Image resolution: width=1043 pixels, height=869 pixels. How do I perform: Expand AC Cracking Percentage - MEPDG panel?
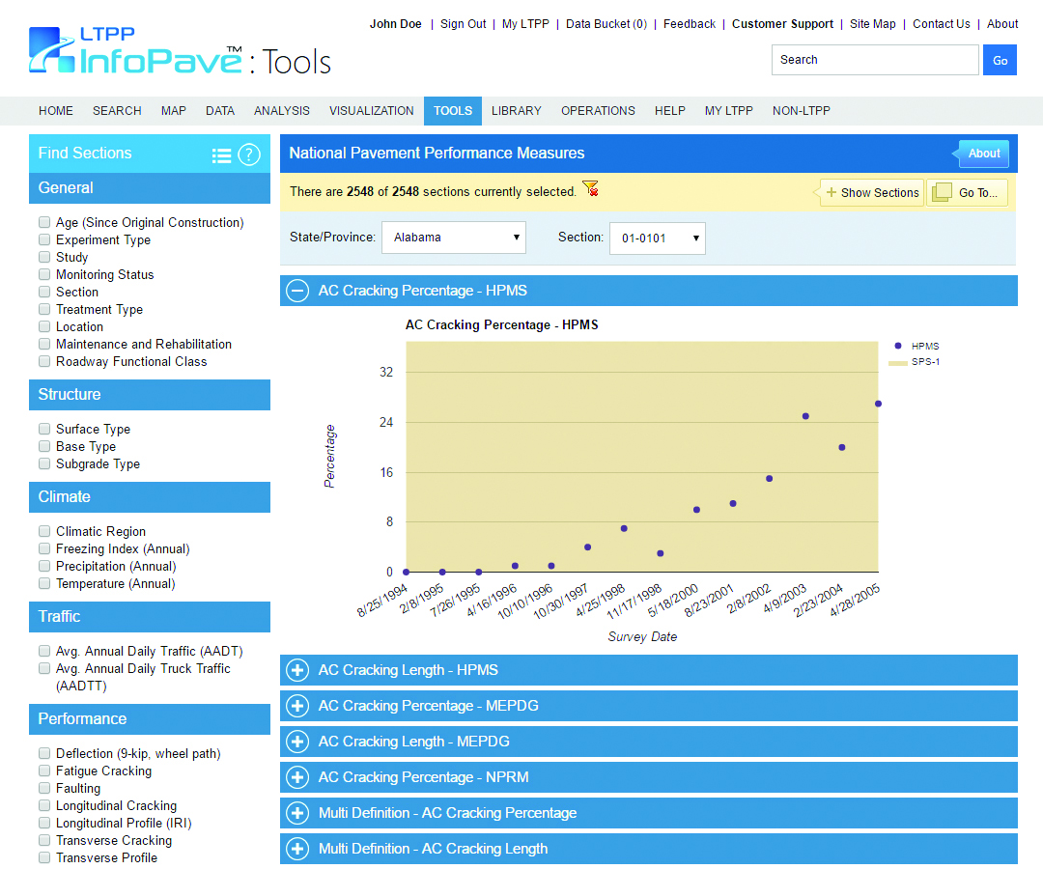(x=297, y=706)
